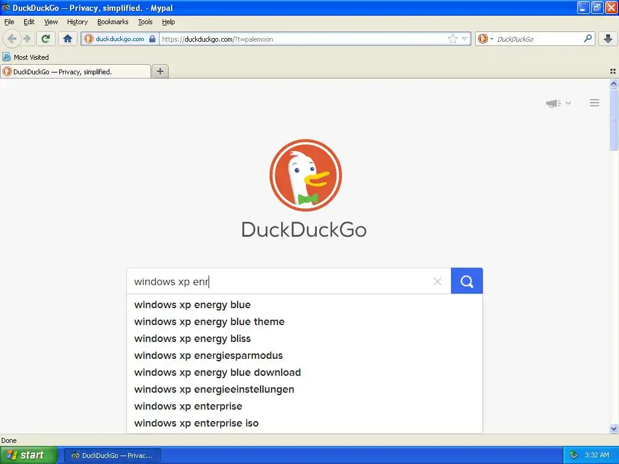Open the View menu
Image resolution: width=619 pixels, height=464 pixels.
point(51,22)
